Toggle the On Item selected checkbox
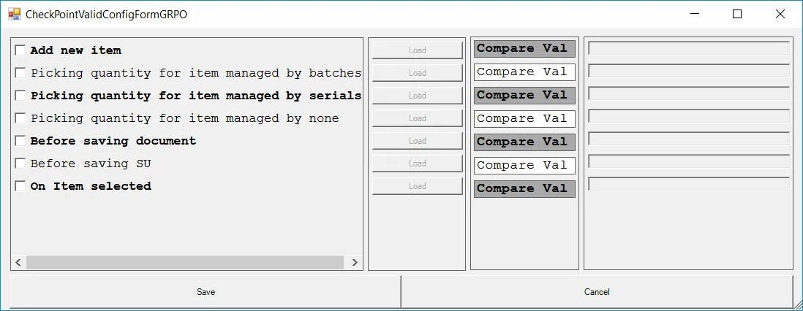 (x=20, y=186)
